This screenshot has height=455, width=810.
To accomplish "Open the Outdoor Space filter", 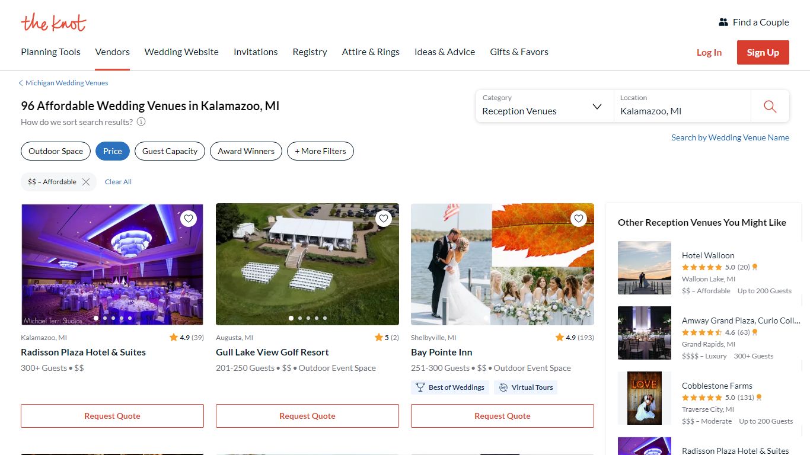I will click(x=56, y=151).
